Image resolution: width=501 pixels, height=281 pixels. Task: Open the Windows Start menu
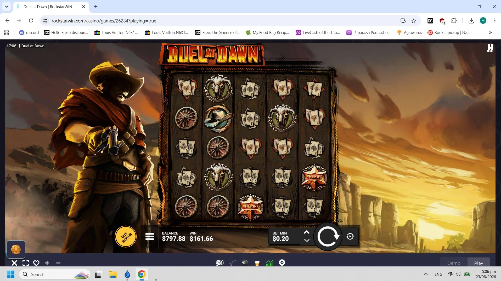click(11, 274)
